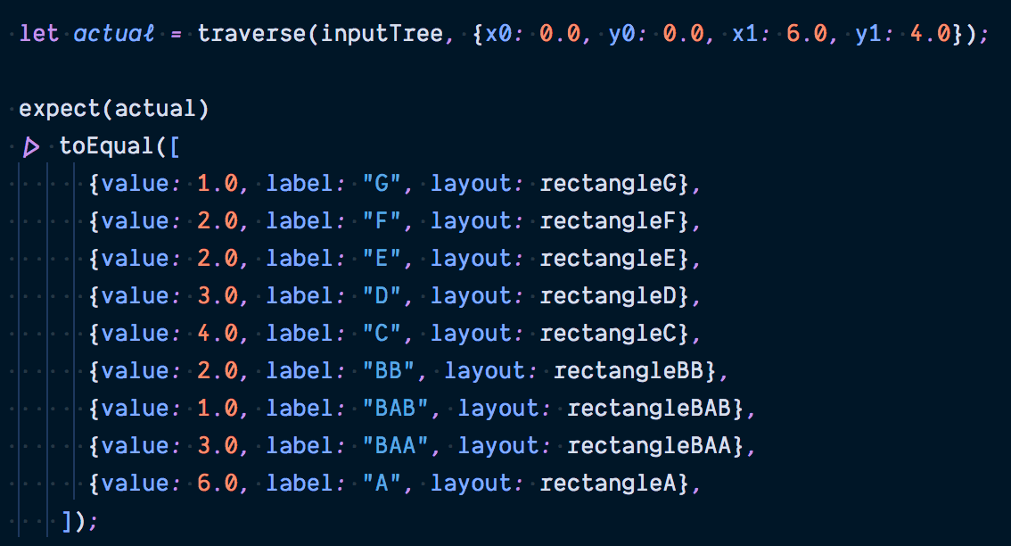Image resolution: width=1011 pixels, height=546 pixels.
Task: Select the traverse function call
Action: point(251,34)
